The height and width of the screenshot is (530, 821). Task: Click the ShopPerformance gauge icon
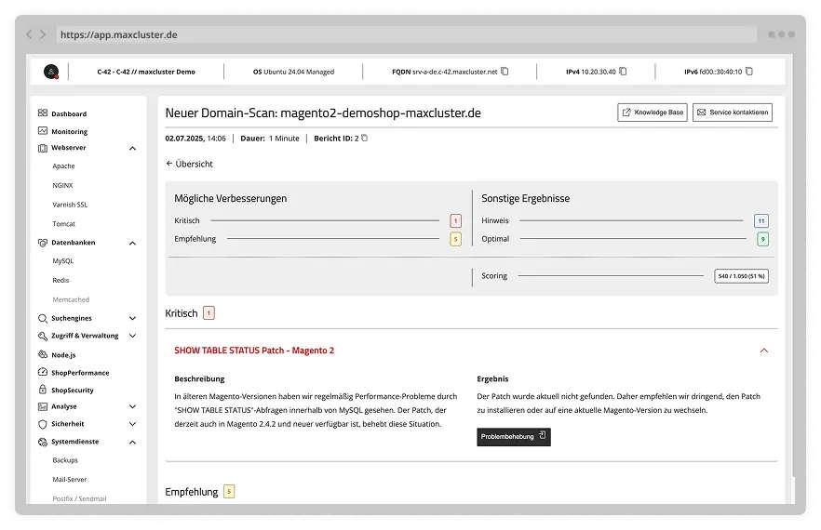click(x=43, y=372)
